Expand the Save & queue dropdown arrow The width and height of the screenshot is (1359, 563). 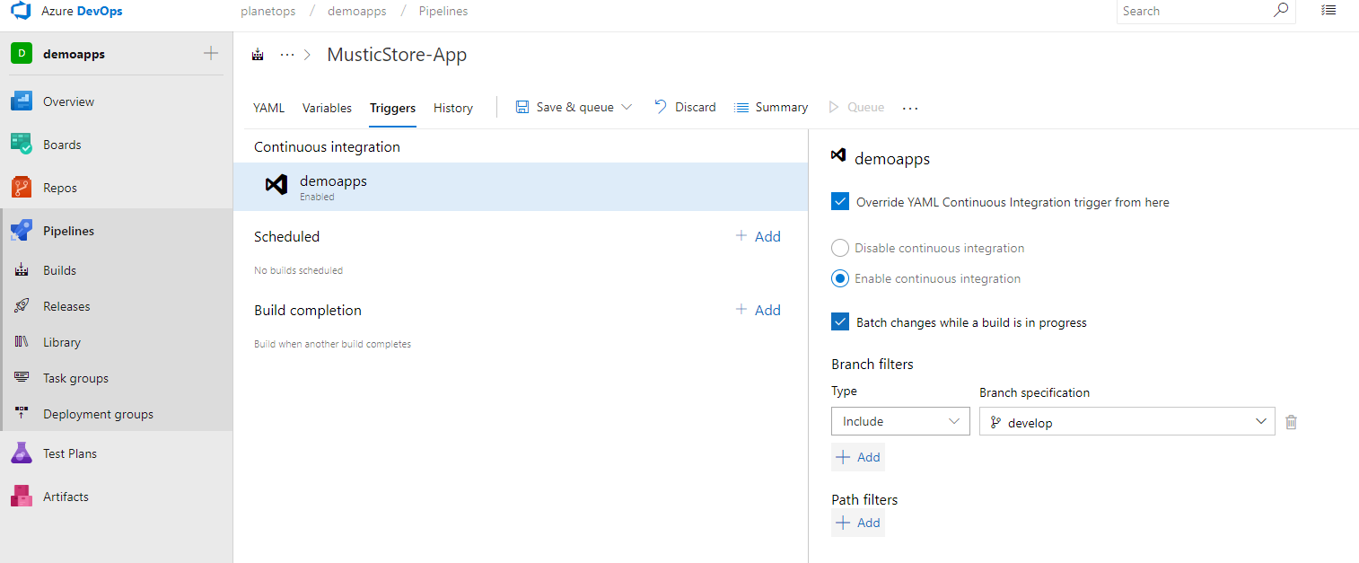pyautogui.click(x=627, y=107)
